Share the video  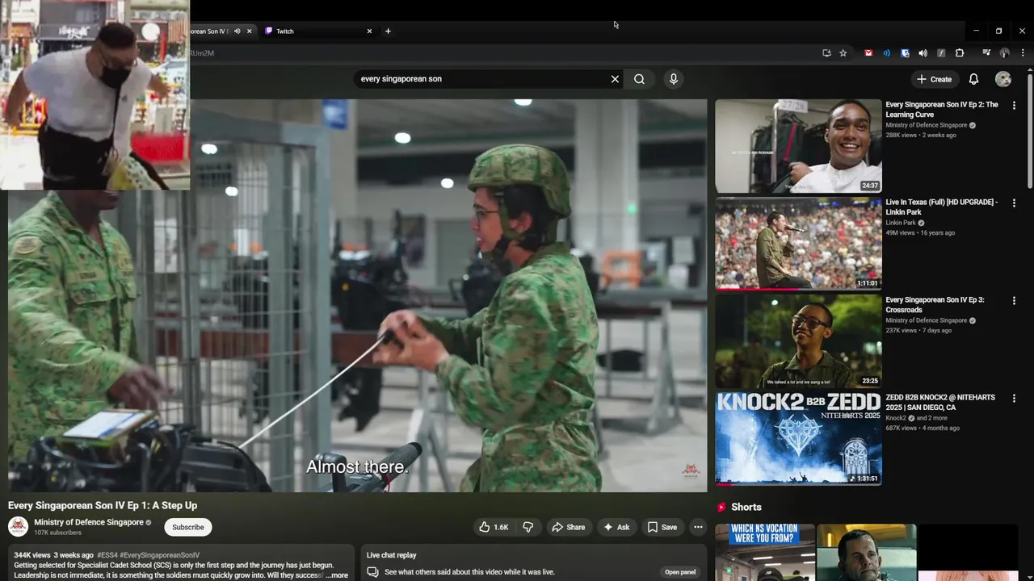[x=568, y=527]
